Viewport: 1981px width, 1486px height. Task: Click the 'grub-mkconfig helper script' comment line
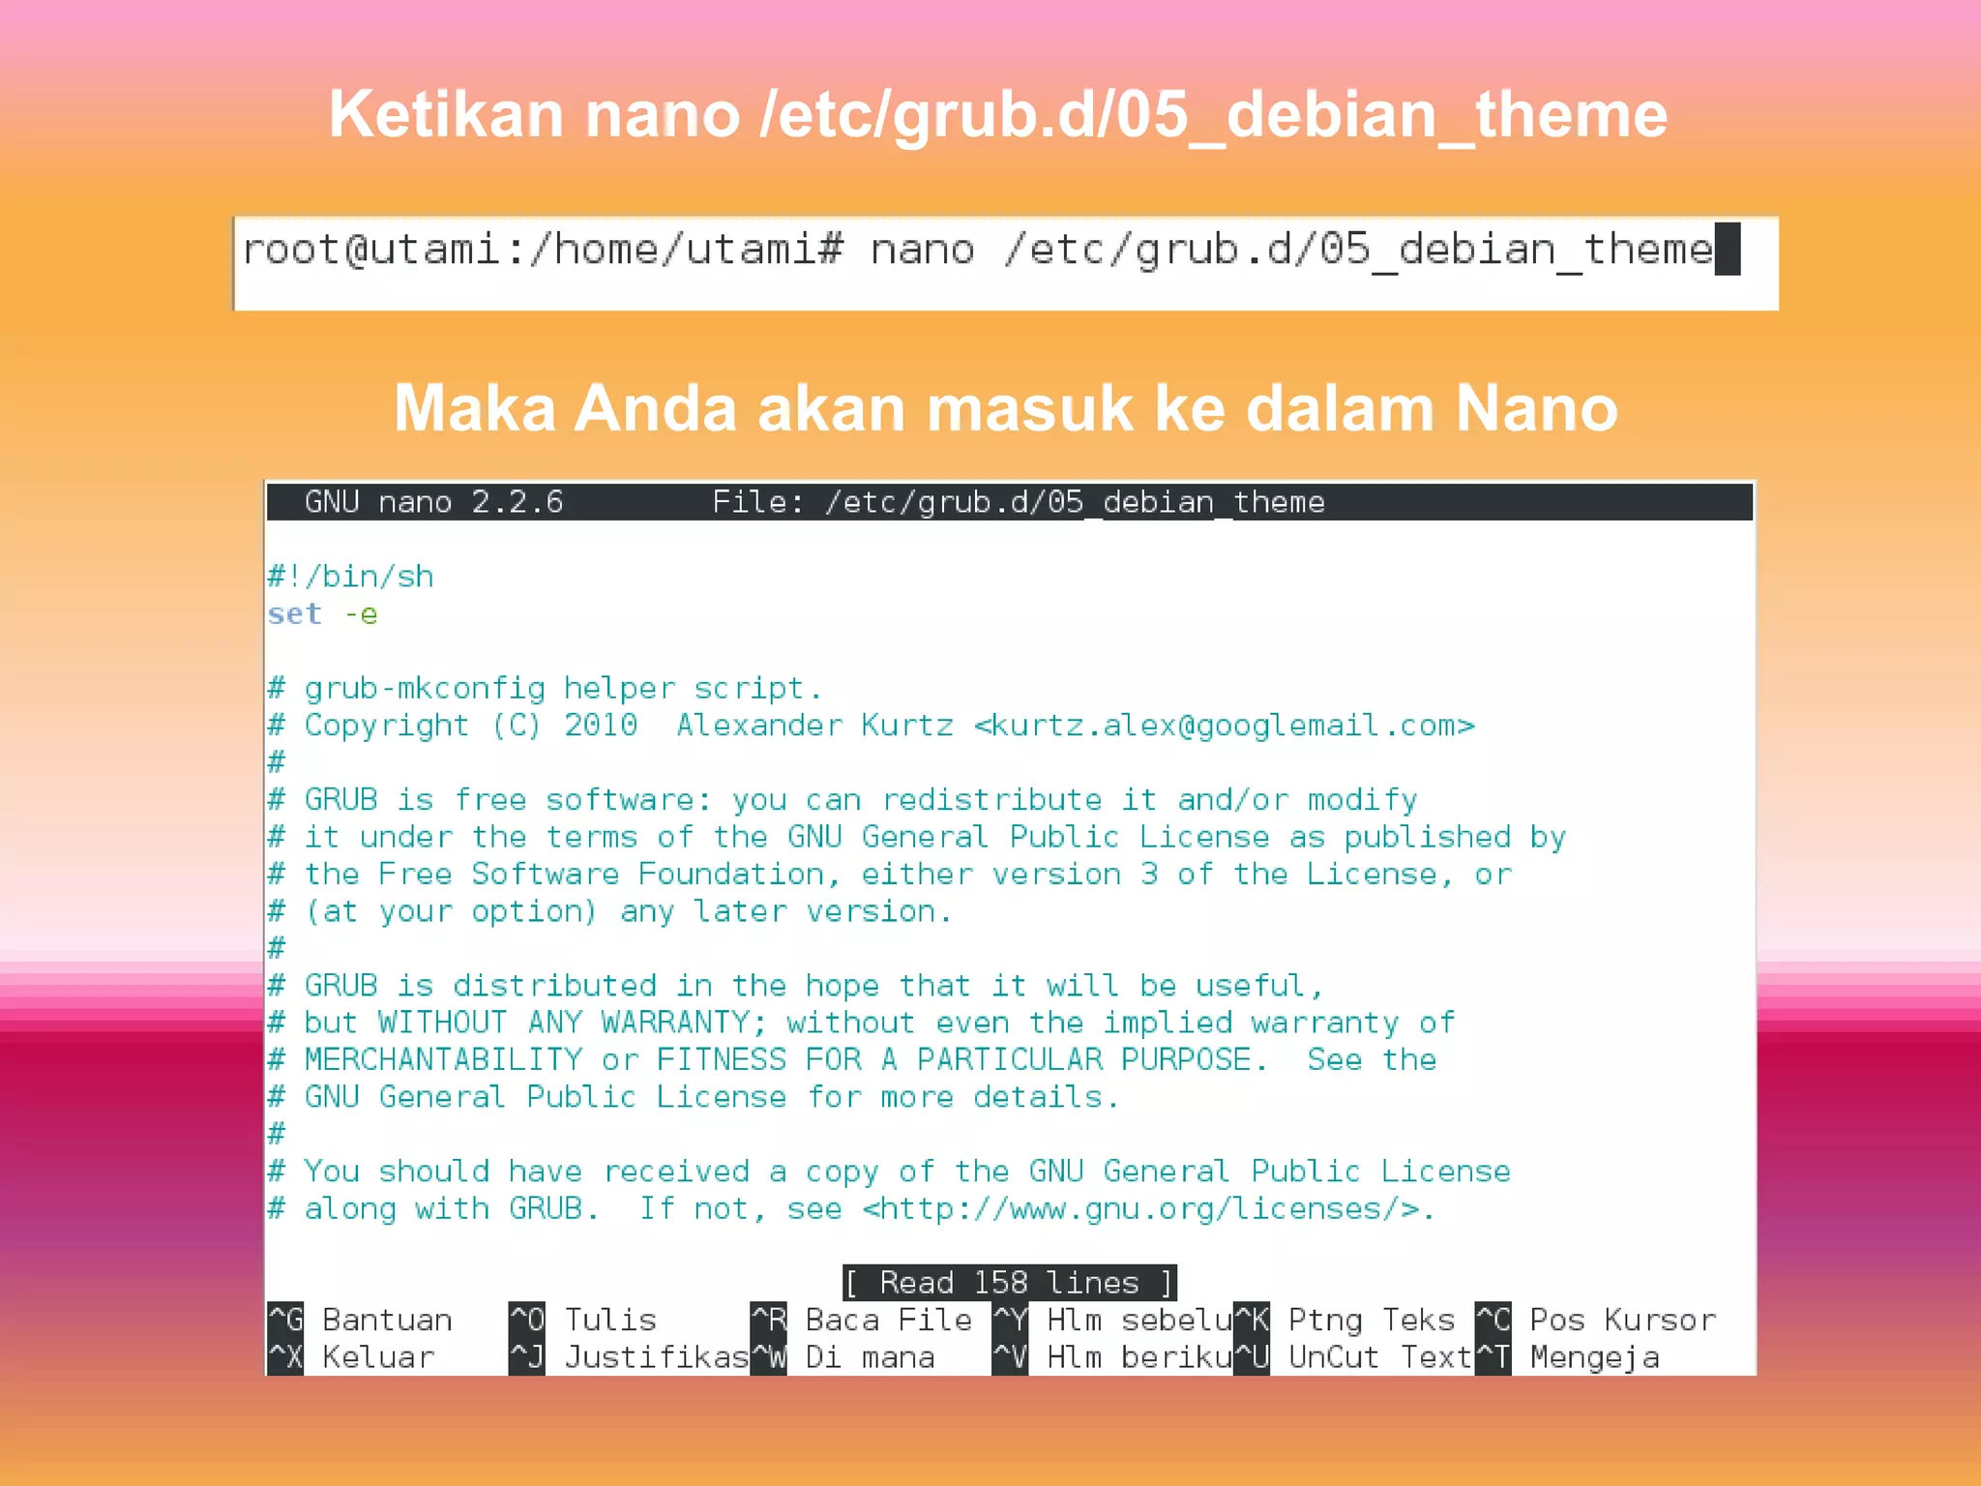tap(546, 688)
